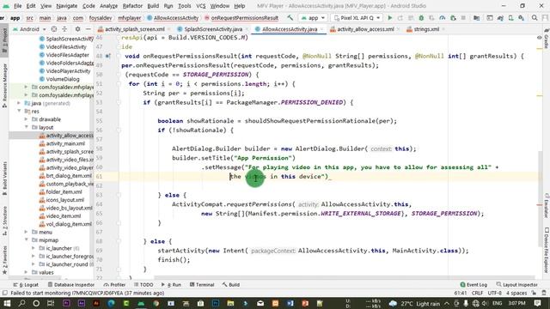Open the Android project view dropdown
This screenshot has width=550, height=309.
(x=29, y=29)
